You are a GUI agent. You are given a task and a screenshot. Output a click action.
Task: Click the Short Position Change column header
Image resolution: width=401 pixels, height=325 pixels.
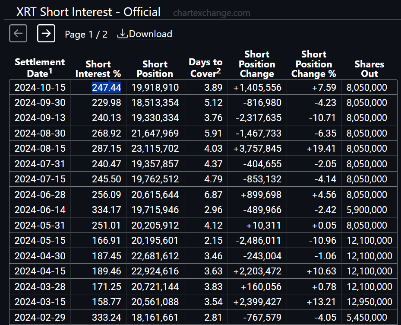(x=257, y=64)
